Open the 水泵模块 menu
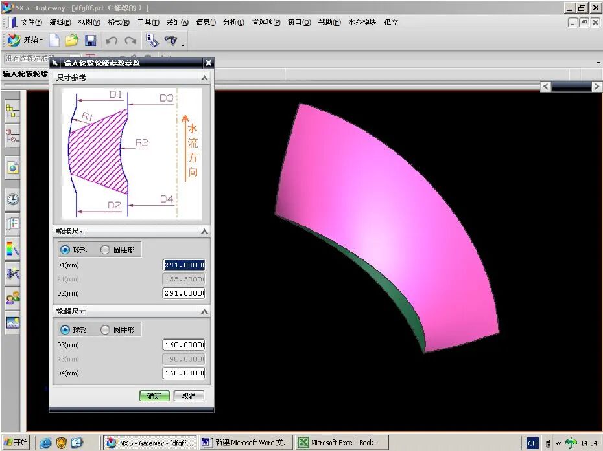Screen dimensions: 603x451 pyautogui.click(x=362, y=22)
